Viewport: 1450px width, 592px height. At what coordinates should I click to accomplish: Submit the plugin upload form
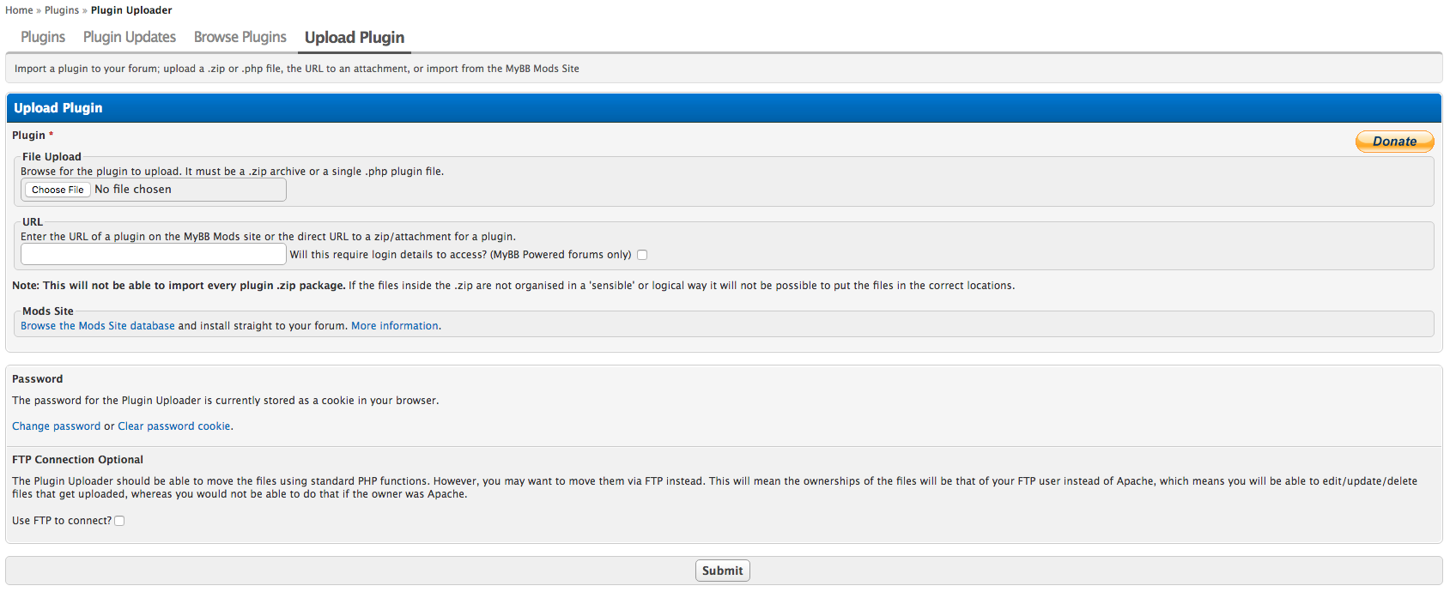click(722, 571)
